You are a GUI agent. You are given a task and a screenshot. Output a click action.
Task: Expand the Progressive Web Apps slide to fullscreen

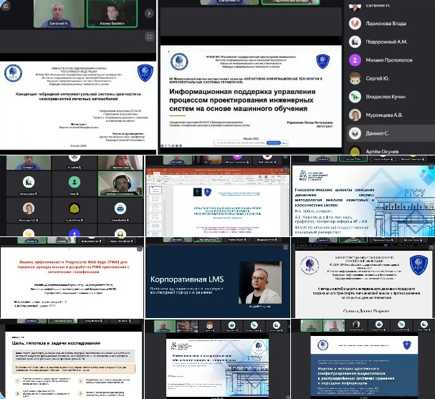140,249
